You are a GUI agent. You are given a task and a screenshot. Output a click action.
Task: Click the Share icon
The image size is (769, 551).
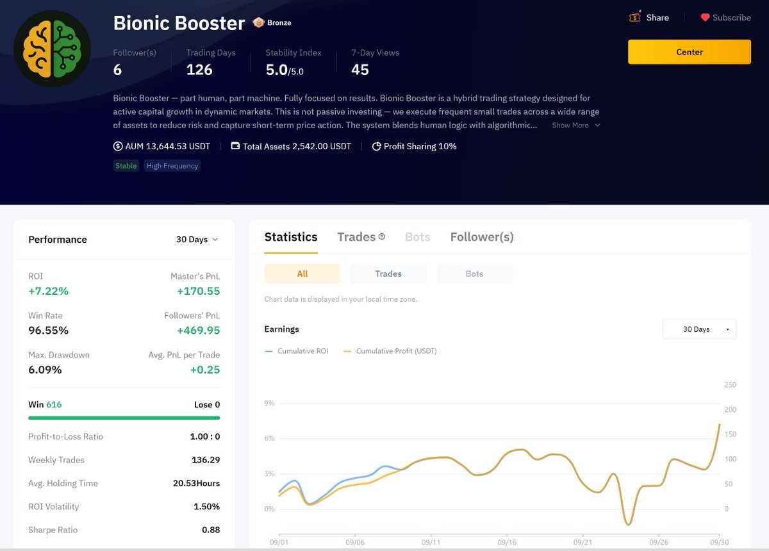pyautogui.click(x=635, y=17)
